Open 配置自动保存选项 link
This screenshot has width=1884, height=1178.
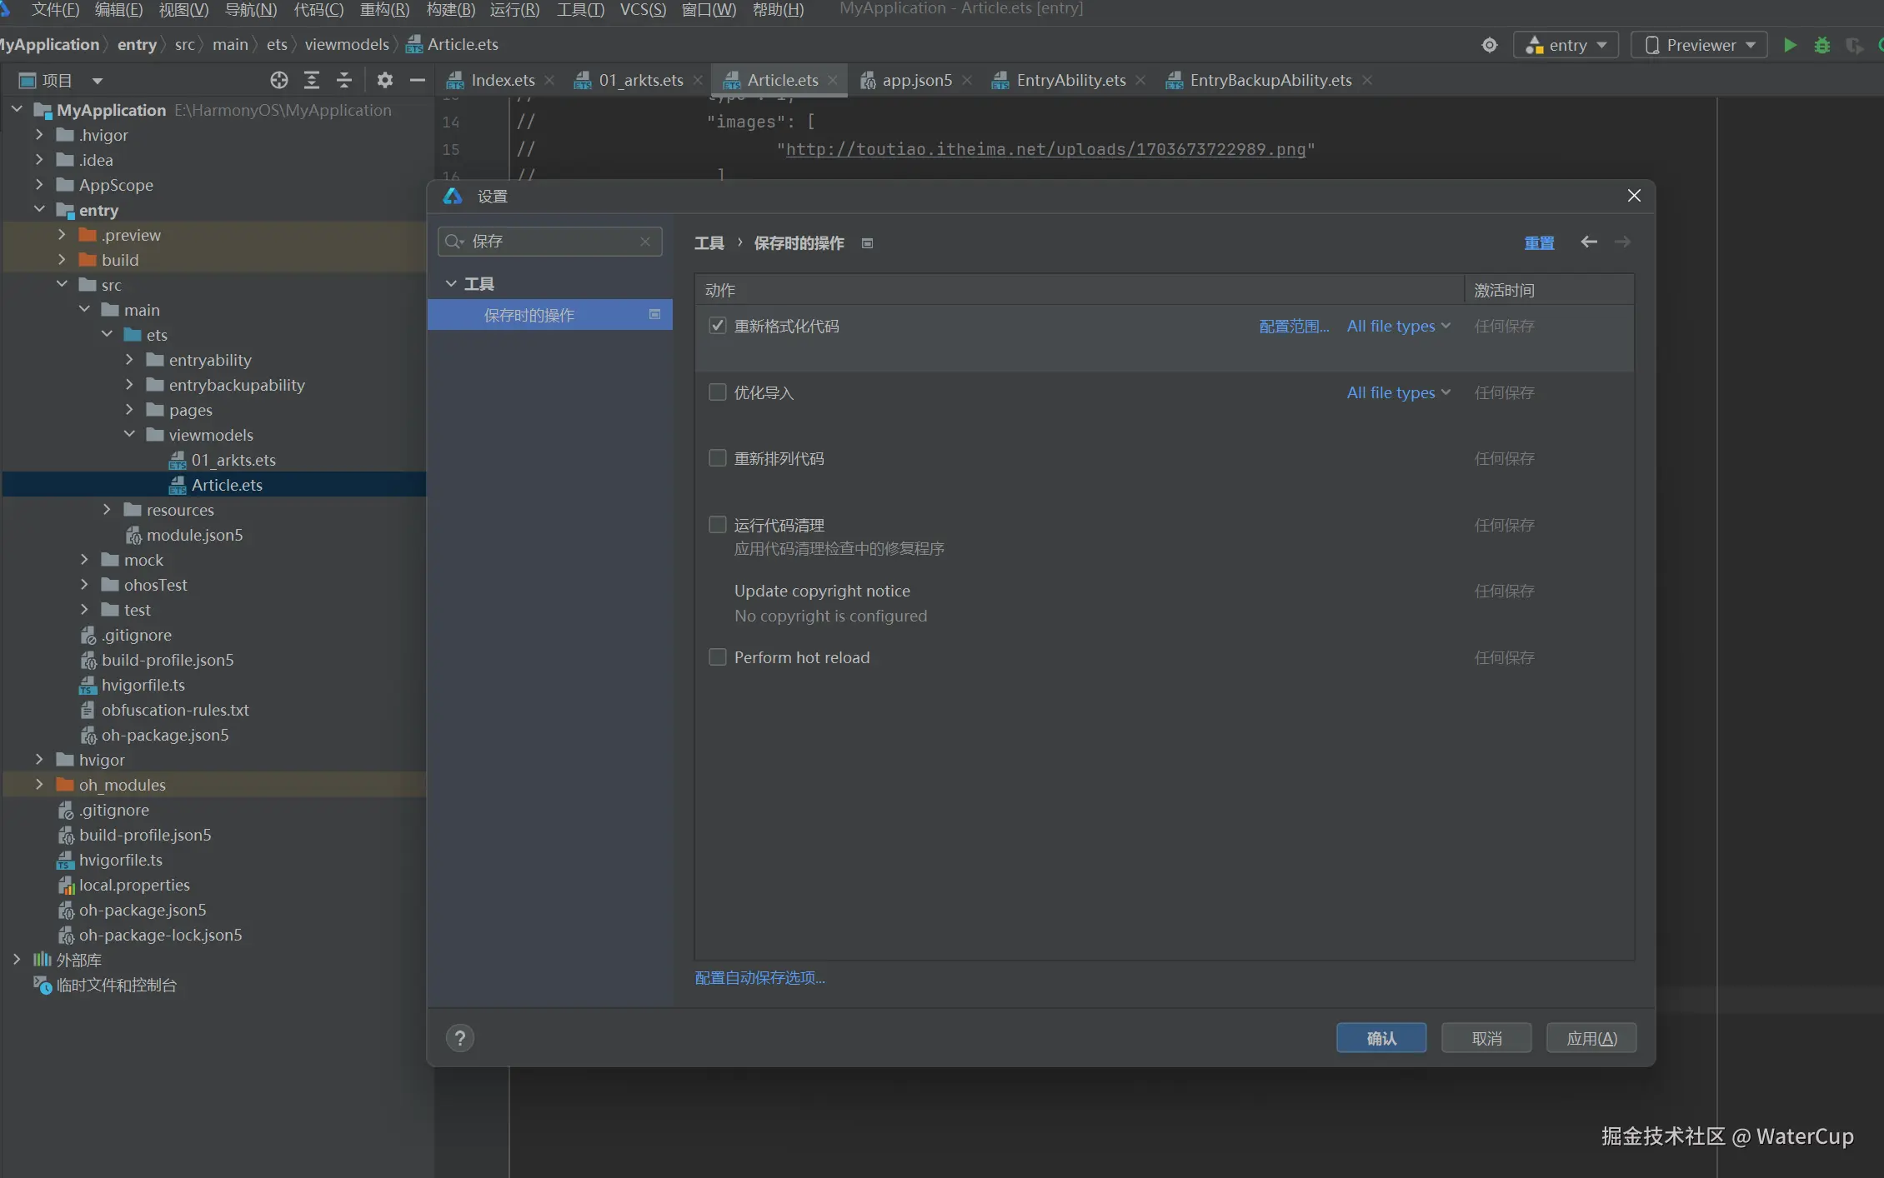[x=759, y=977]
